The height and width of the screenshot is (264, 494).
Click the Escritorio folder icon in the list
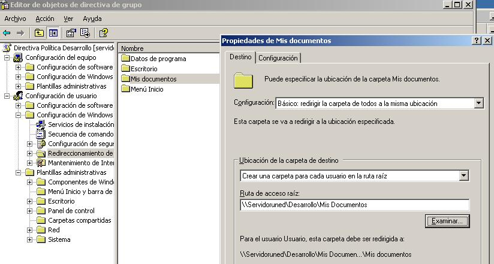tap(126, 68)
